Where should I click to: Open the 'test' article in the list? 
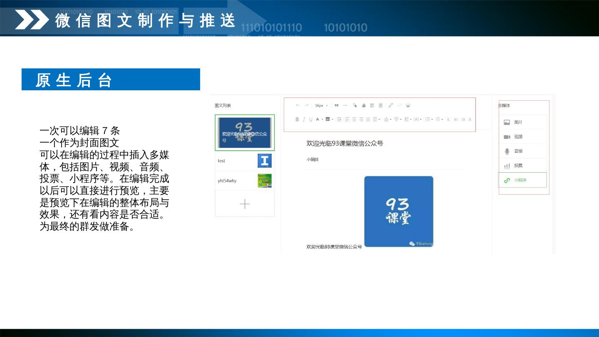pos(245,161)
